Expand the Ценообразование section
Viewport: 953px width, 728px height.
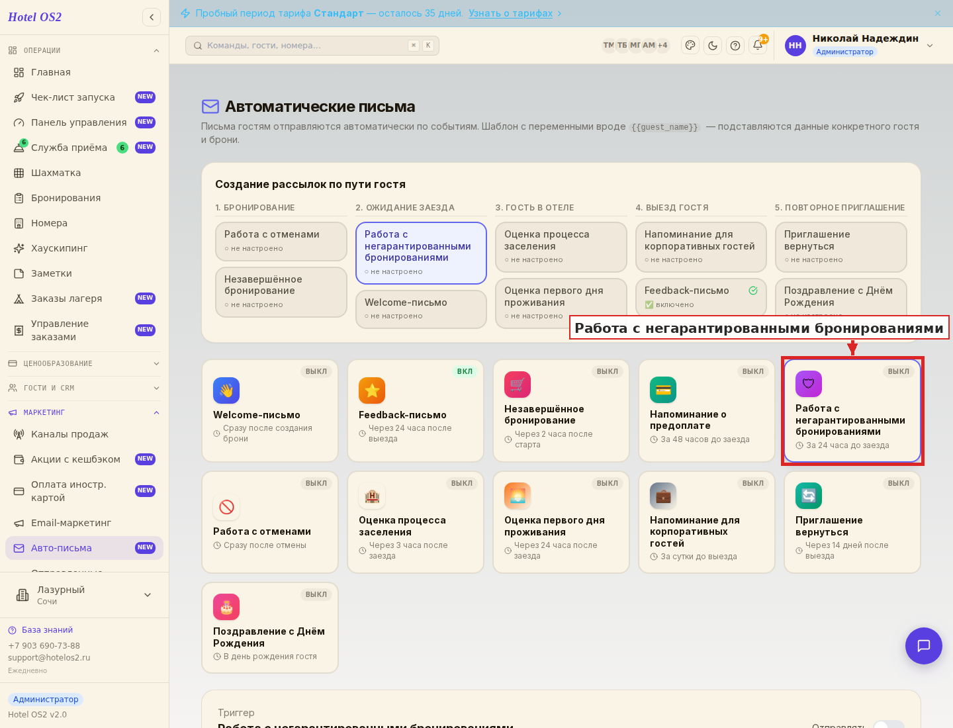pos(84,363)
